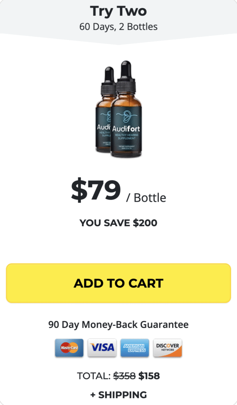Image resolution: width=237 pixels, height=405 pixels.
Task: Add the two-bottle package to cart
Action: pyautogui.click(x=118, y=283)
